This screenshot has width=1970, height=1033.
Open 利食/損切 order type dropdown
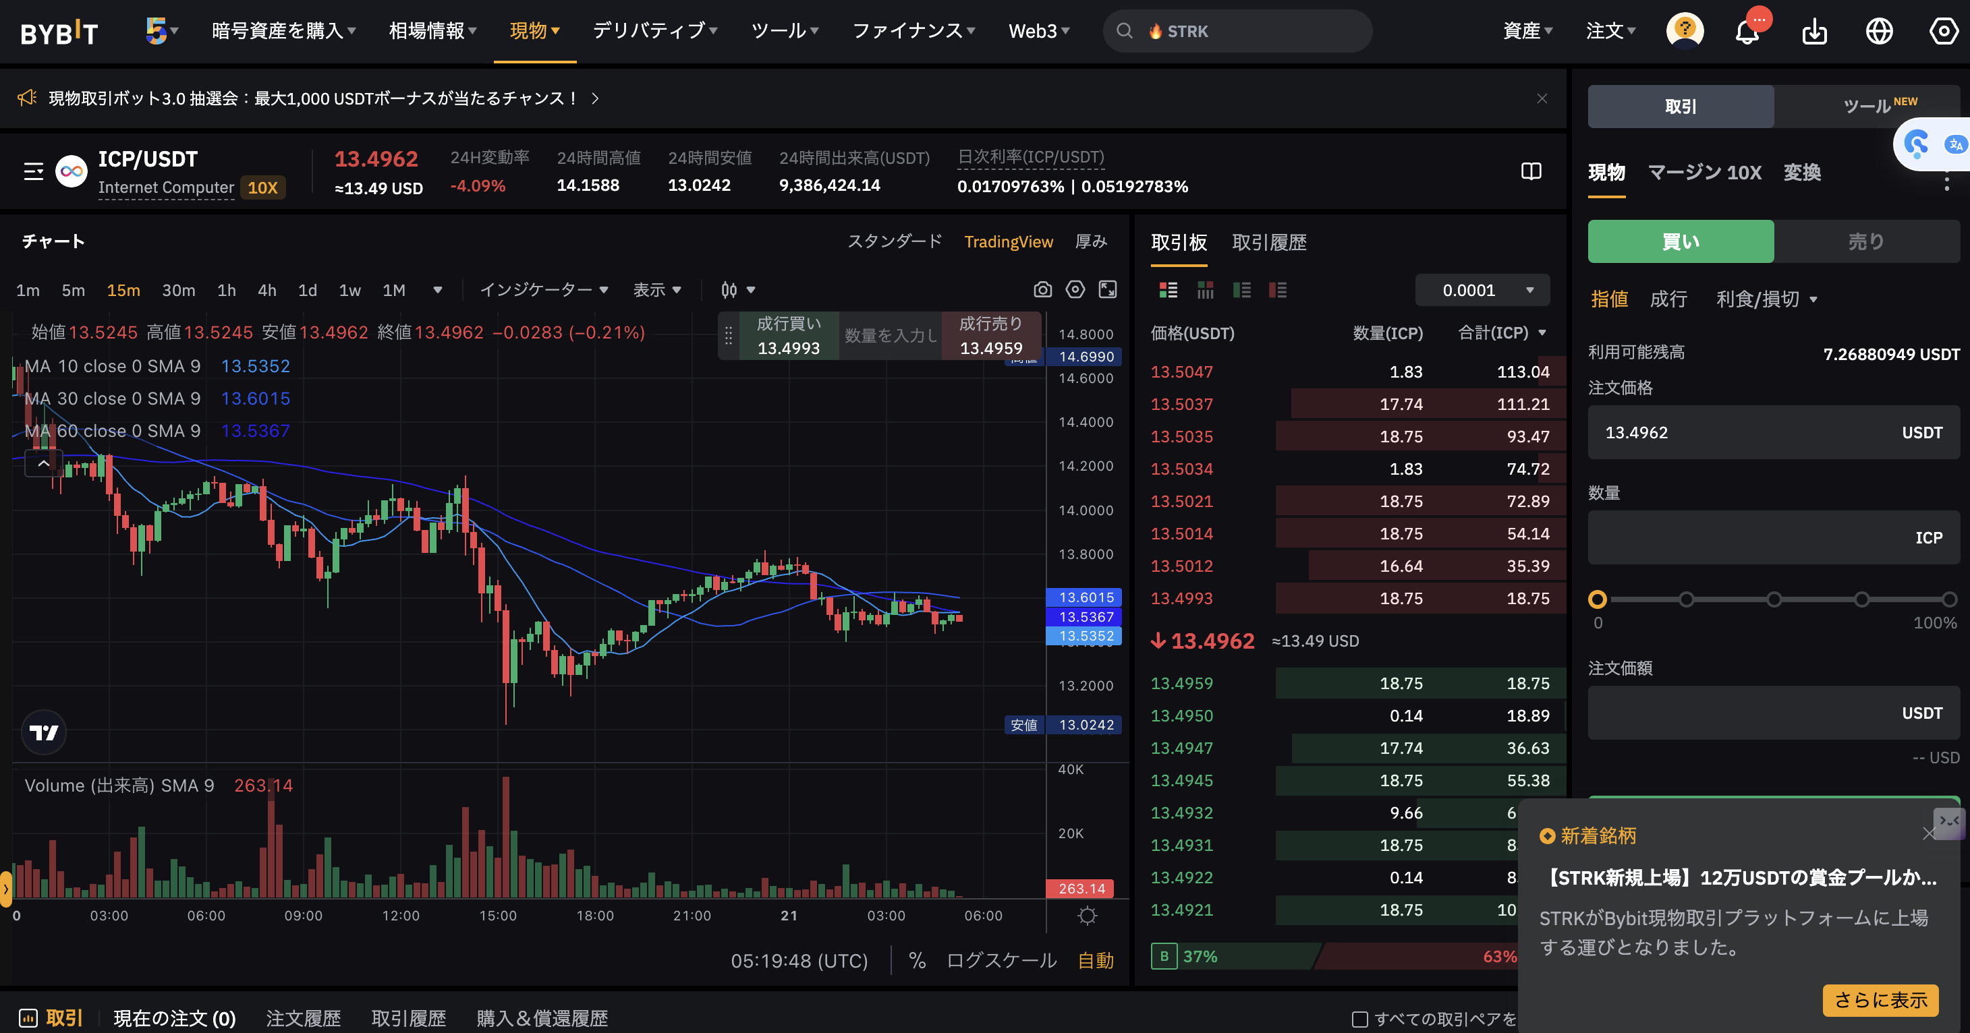point(1765,299)
